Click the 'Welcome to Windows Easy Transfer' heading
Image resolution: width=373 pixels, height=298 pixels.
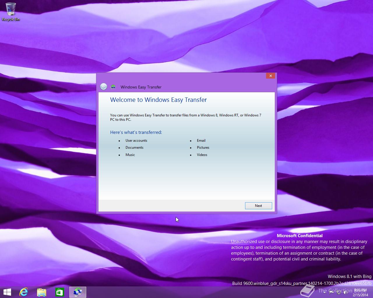point(158,100)
